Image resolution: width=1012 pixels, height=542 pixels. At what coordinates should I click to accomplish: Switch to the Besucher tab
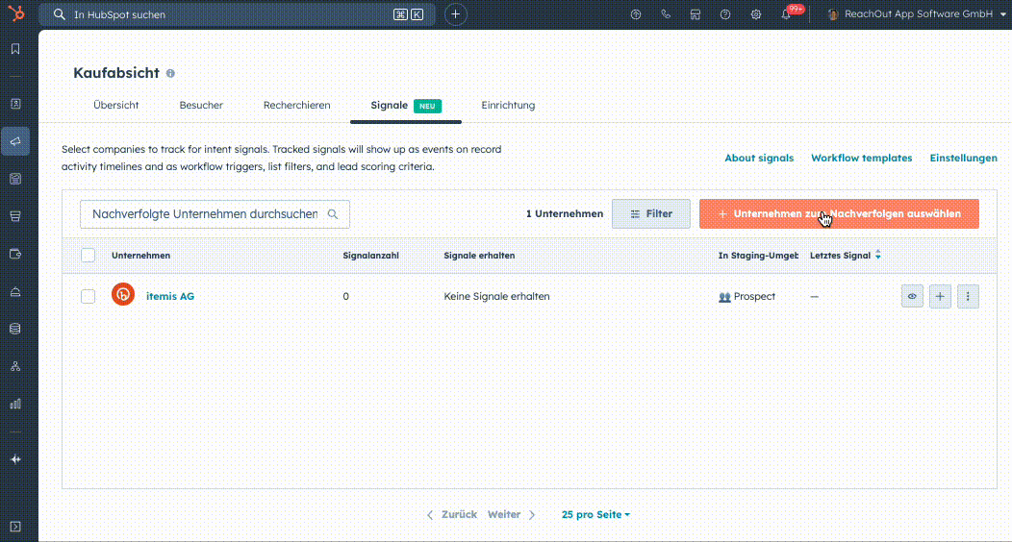(201, 106)
